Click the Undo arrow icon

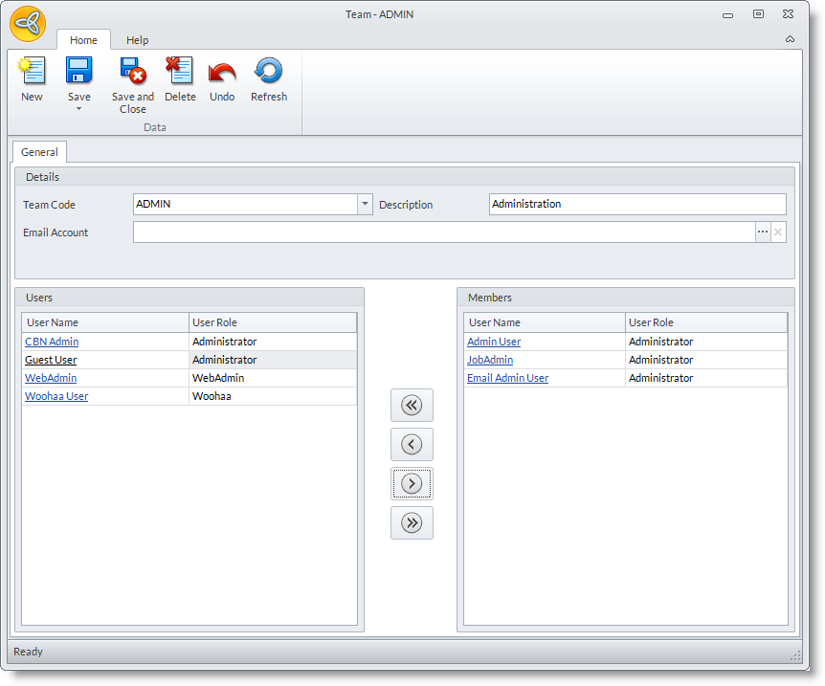point(222,72)
